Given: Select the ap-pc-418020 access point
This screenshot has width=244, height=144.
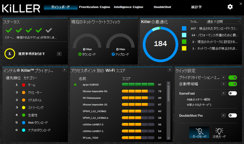Looking at the screenshot, I should (91, 85).
